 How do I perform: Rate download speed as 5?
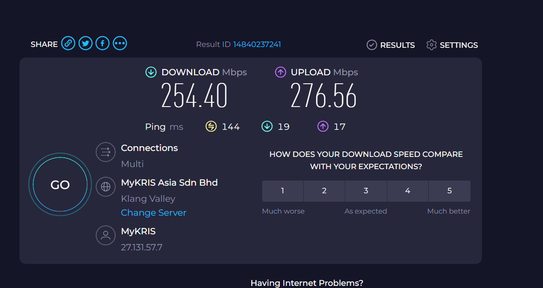[450, 191]
